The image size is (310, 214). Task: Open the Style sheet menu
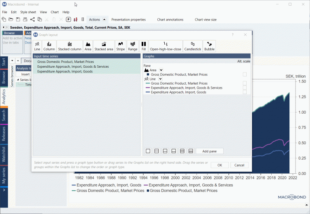click(x=28, y=12)
